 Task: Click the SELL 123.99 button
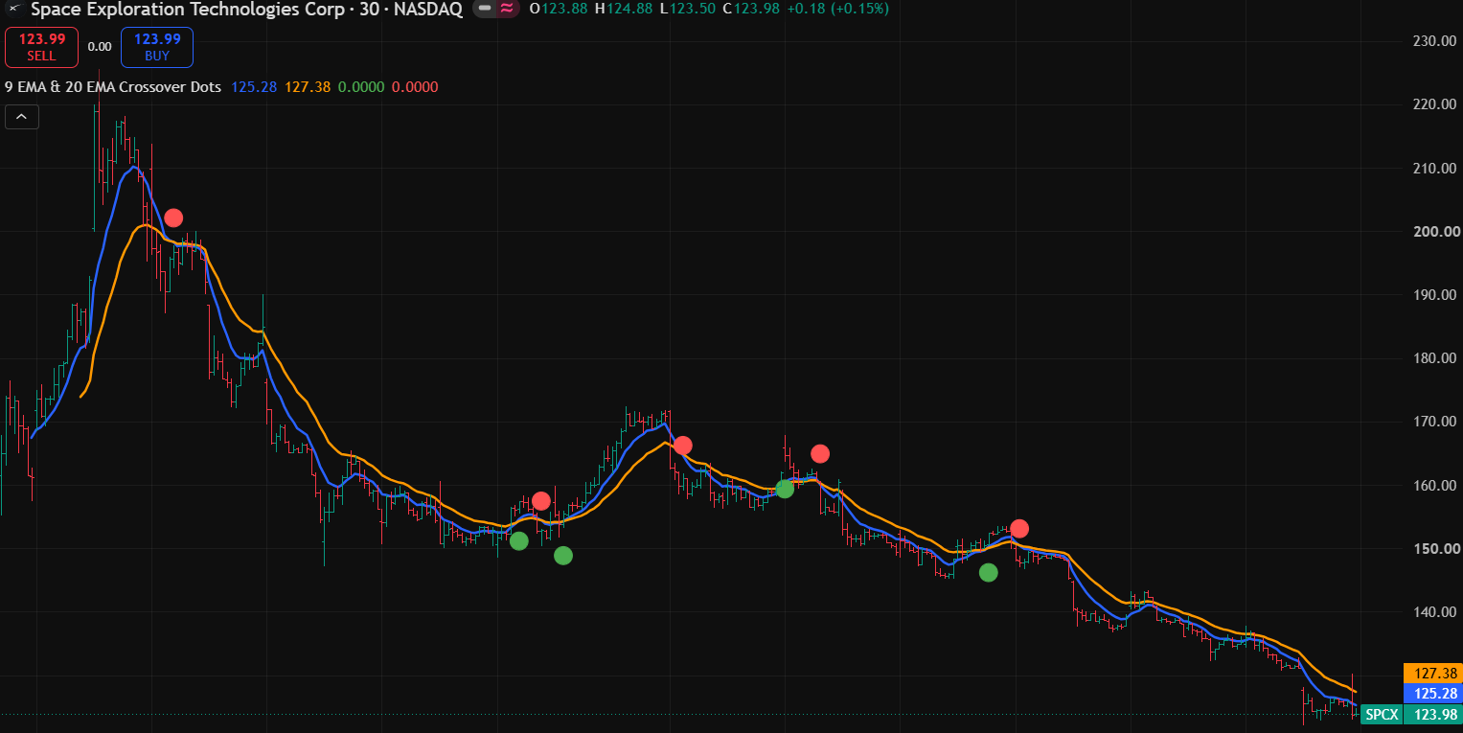pos(41,47)
